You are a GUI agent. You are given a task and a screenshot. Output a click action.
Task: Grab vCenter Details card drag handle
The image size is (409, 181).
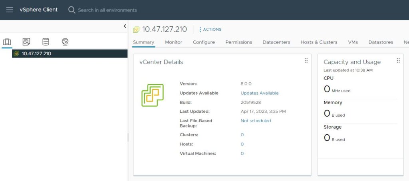306,60
